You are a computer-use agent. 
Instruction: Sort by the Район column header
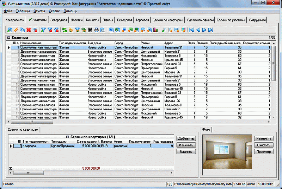pyautogui.click(x=145, y=43)
